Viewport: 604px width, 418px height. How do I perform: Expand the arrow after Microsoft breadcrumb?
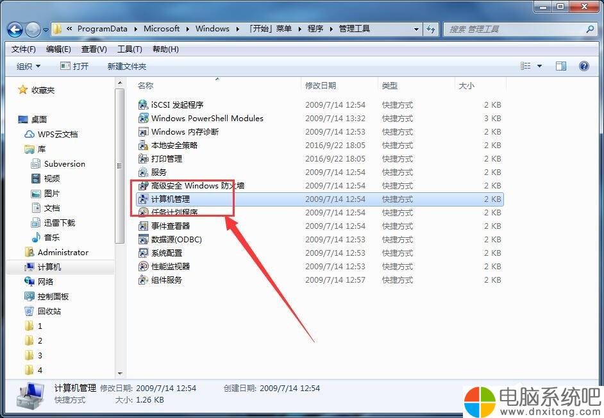pyautogui.click(x=188, y=29)
